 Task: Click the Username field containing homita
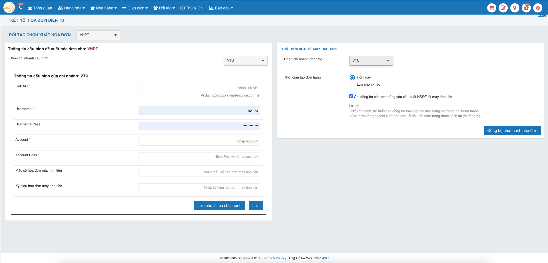click(x=199, y=111)
